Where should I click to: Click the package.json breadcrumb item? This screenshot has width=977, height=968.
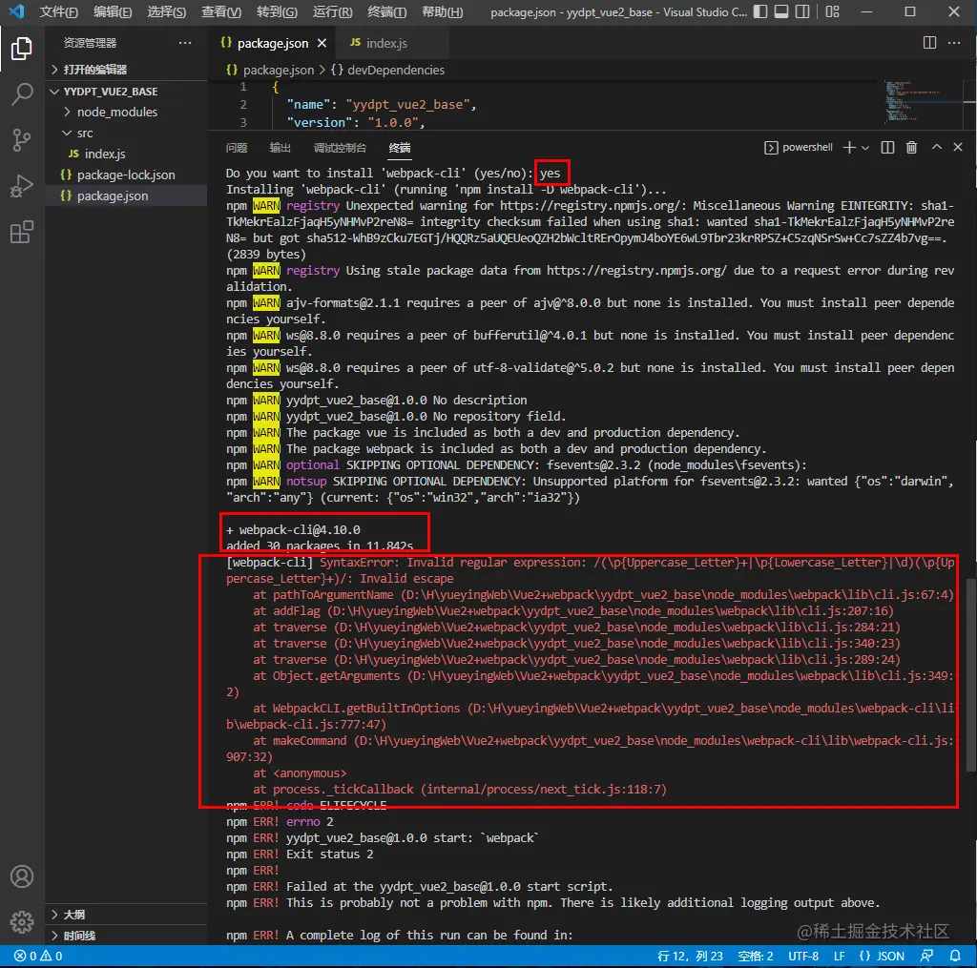[270, 70]
